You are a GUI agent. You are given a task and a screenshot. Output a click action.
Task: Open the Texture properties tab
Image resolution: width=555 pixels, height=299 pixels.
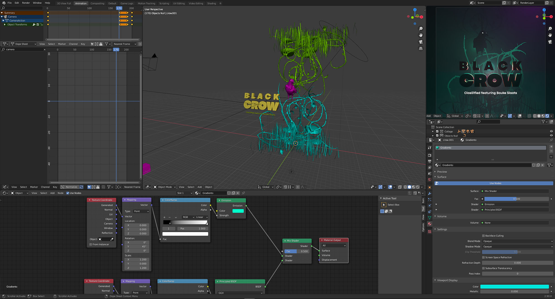[430, 232]
